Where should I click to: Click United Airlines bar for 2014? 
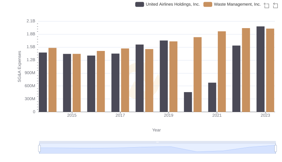tap(43, 82)
